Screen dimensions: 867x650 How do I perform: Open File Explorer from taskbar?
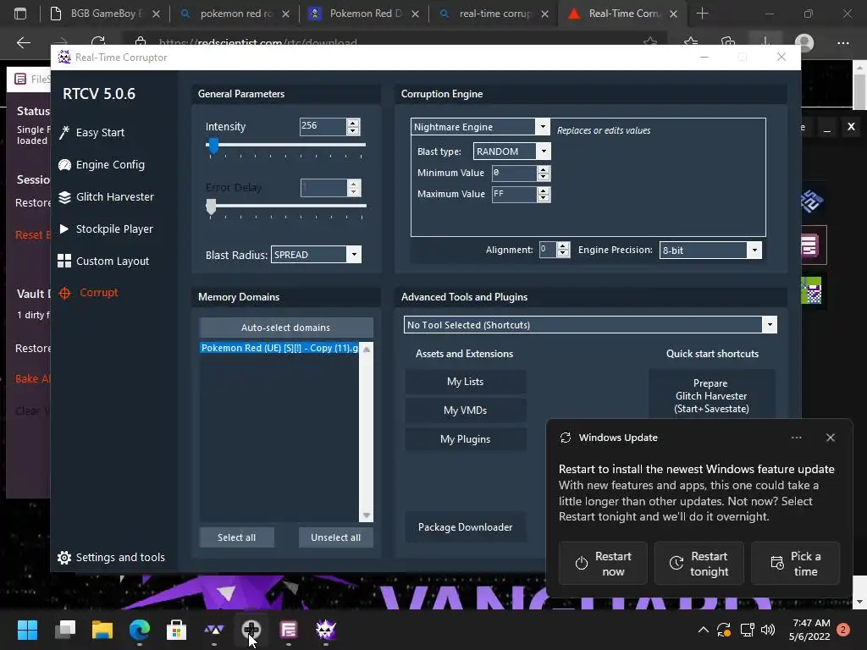[x=102, y=630]
